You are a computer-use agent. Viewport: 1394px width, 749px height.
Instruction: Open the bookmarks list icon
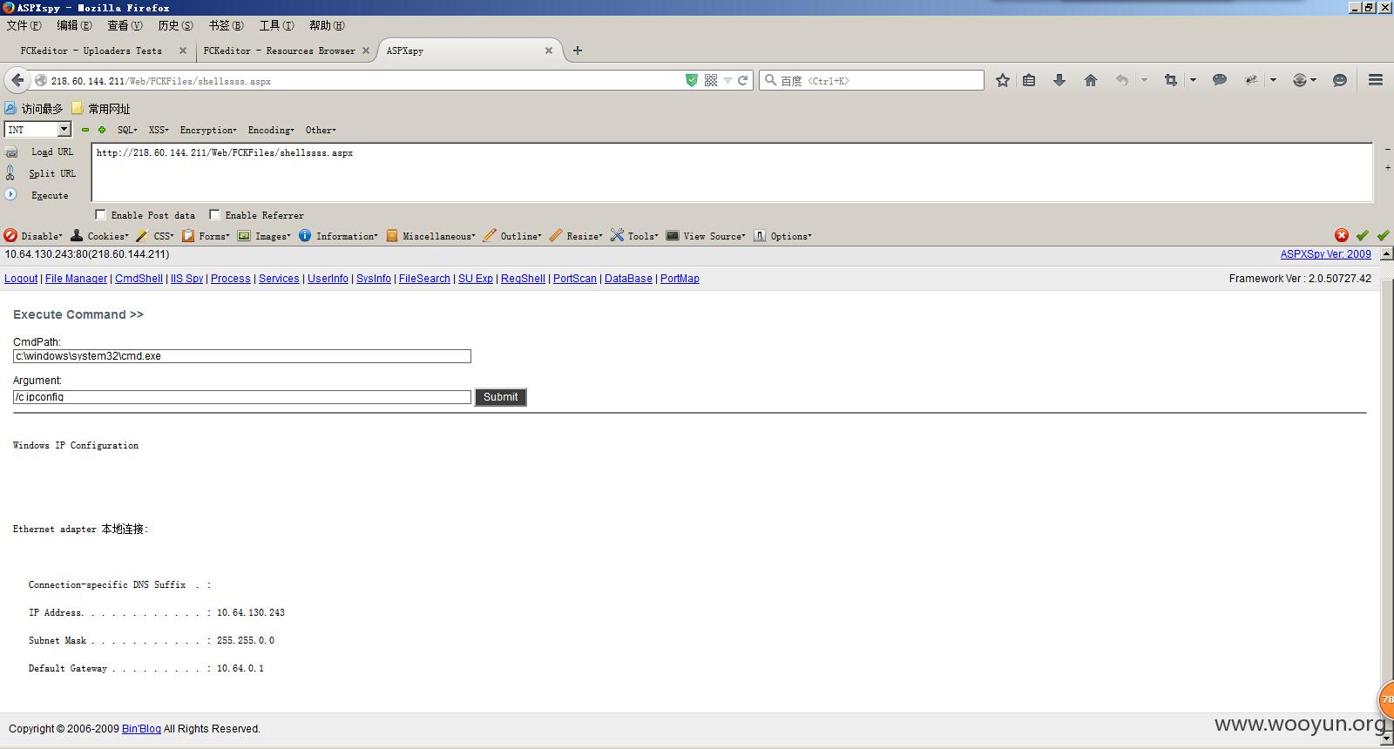click(1029, 80)
